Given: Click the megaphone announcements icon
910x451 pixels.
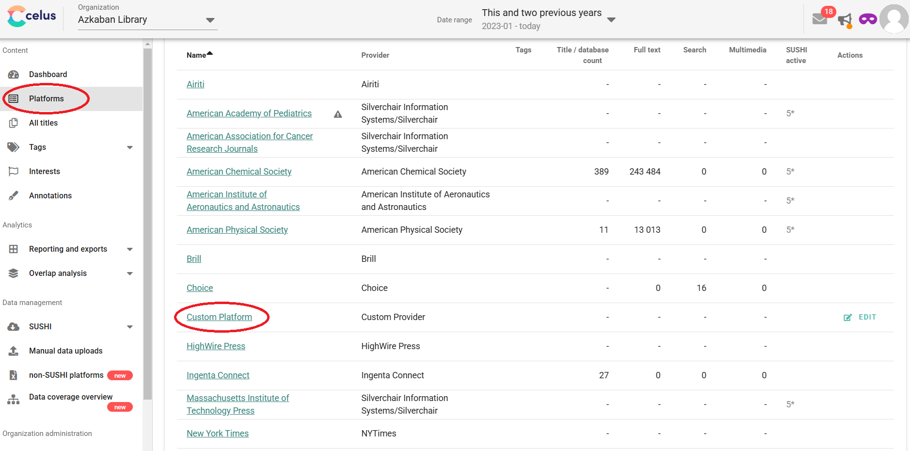Looking at the screenshot, I should pos(845,20).
